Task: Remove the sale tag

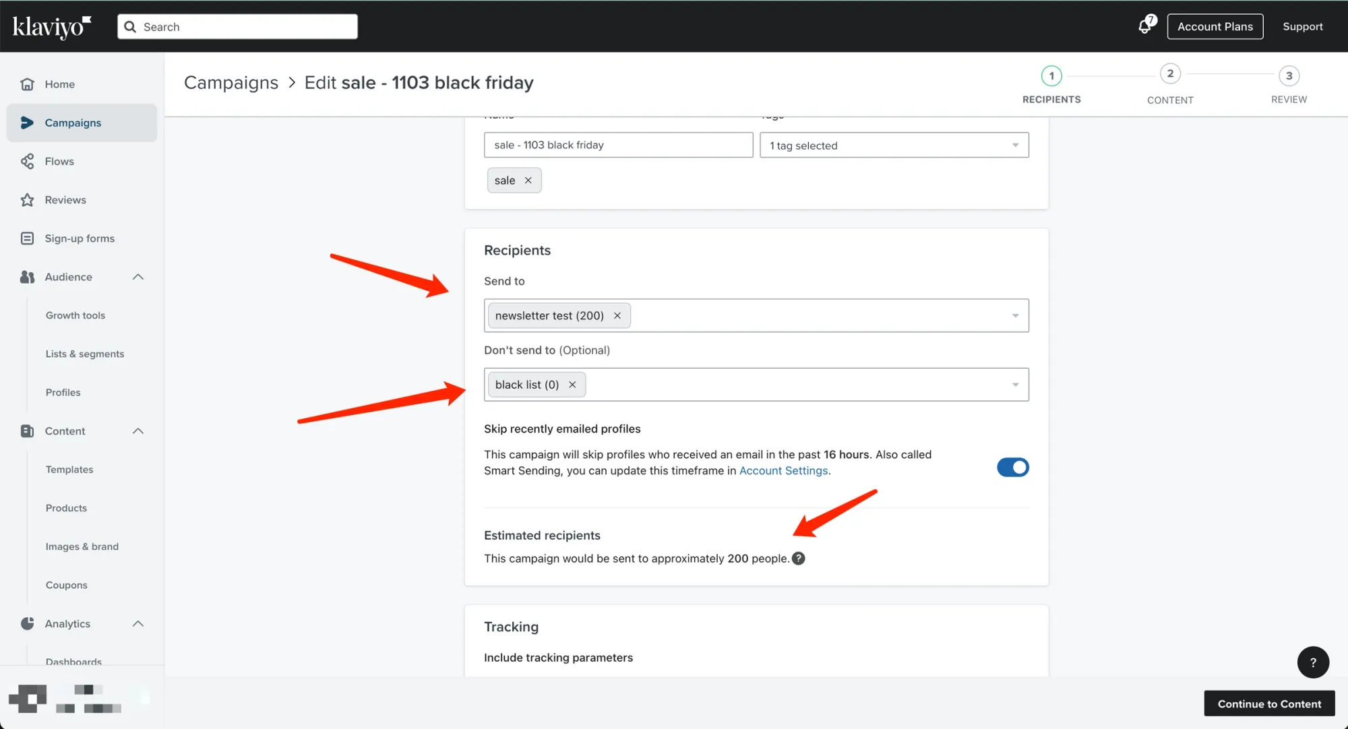Action: point(528,181)
